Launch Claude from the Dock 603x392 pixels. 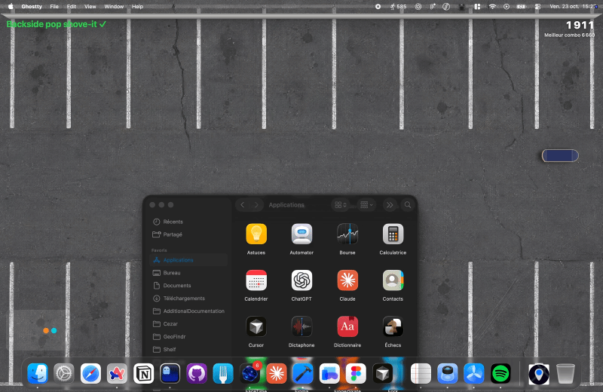click(276, 373)
